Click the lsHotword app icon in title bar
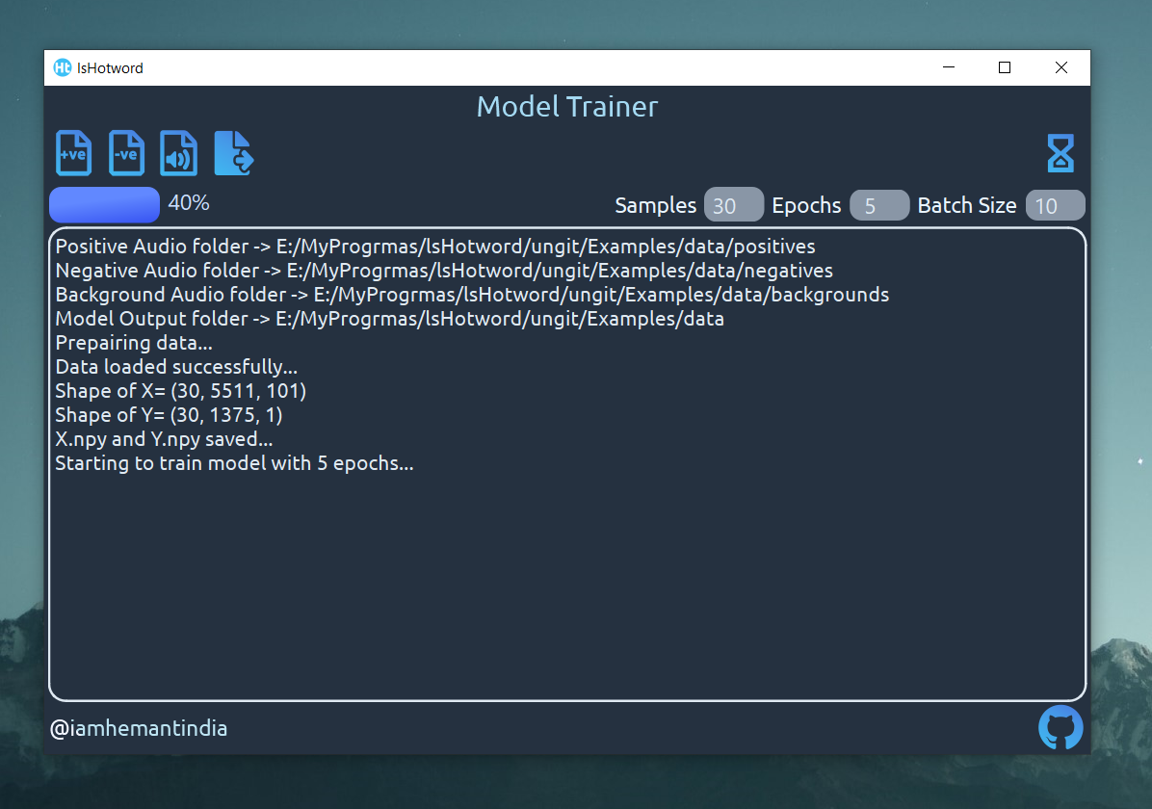Viewport: 1152px width, 809px height. click(63, 67)
